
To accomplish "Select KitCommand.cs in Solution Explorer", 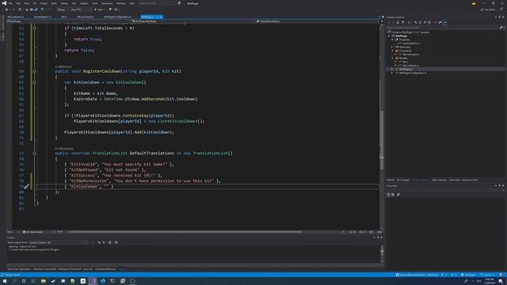I will 411,55.
